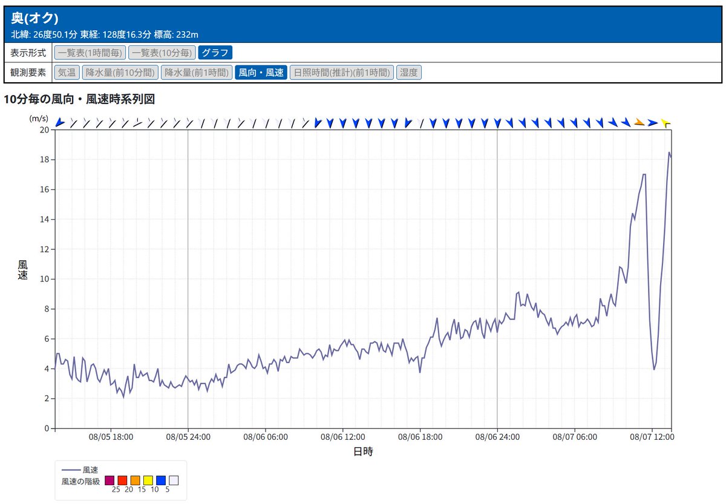This screenshot has width=726, height=504.
Task: Click the 08/05 24:00 axis label
Action: pyautogui.click(x=188, y=436)
